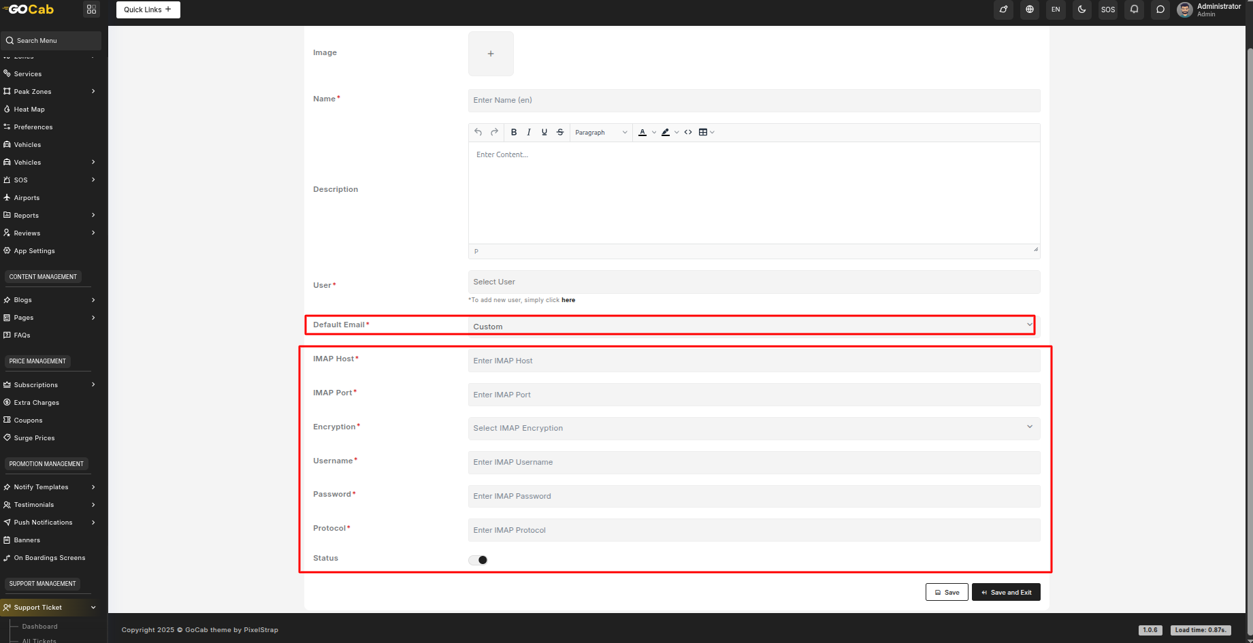Switch to dark mode with the moon icon
This screenshot has width=1253, height=643.
click(1081, 10)
